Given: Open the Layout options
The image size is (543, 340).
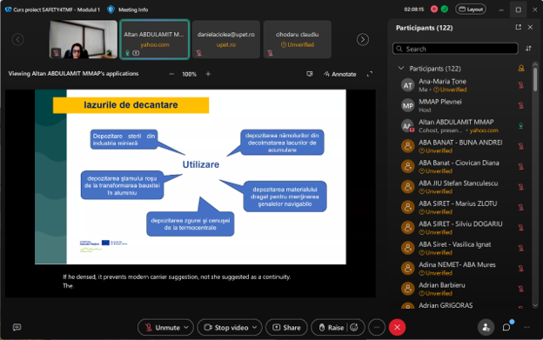Looking at the screenshot, I should point(471,10).
